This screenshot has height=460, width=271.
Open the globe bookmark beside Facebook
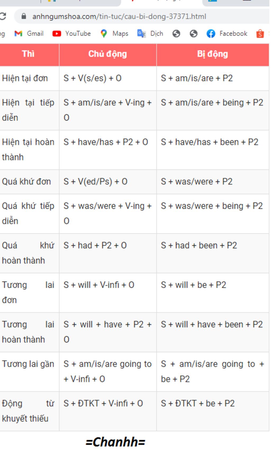click(x=194, y=34)
